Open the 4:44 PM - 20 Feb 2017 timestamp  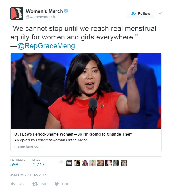pos(28,175)
